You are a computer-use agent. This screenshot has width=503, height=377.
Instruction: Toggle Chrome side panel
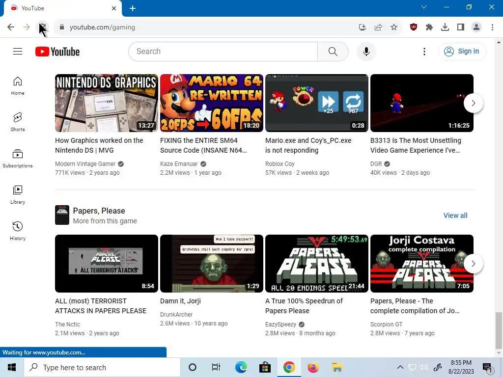(x=461, y=27)
